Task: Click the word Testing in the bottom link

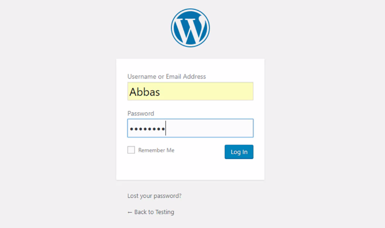Action: [x=165, y=212]
